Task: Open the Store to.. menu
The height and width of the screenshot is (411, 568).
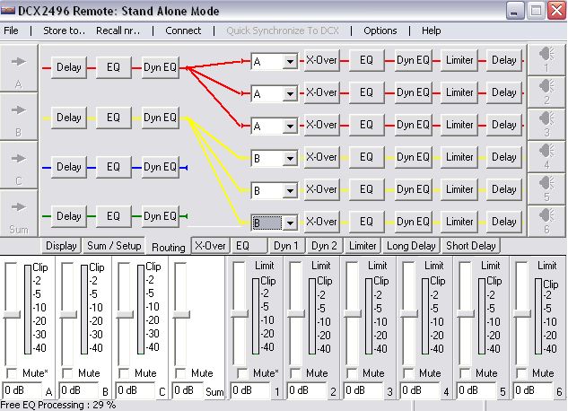Action: [x=64, y=31]
